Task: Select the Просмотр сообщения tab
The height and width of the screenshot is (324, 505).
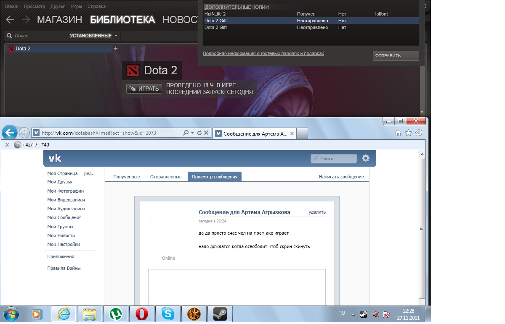Action: [215, 177]
